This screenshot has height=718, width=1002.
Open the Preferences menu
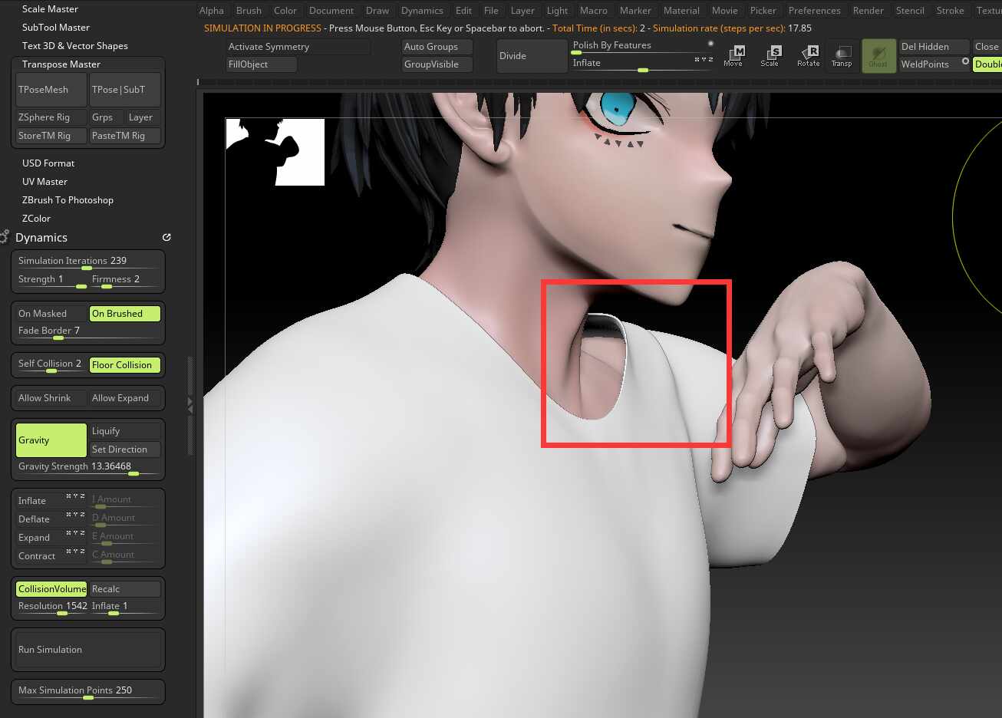pyautogui.click(x=815, y=10)
